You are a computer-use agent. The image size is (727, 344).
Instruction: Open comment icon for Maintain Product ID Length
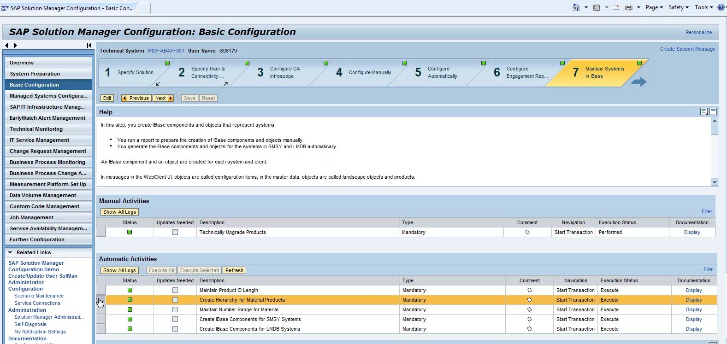[529, 290]
